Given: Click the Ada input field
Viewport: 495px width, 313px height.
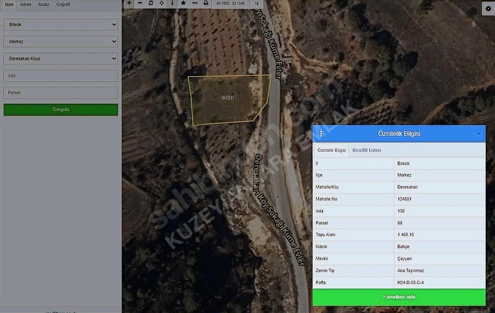Looking at the screenshot, I should coord(61,75).
